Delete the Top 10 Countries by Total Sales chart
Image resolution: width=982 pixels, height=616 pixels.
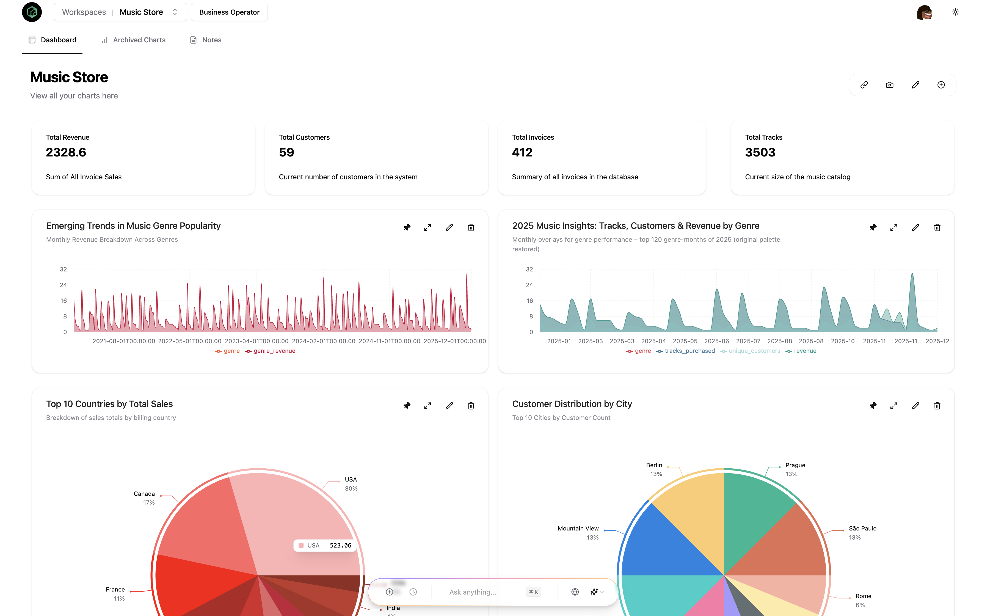pyautogui.click(x=471, y=405)
